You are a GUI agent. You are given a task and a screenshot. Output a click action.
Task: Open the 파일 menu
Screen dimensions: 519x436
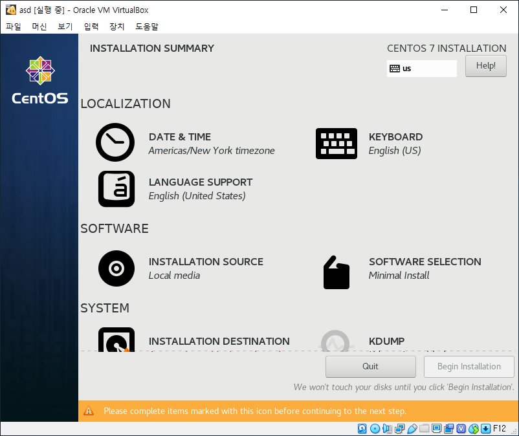click(14, 27)
